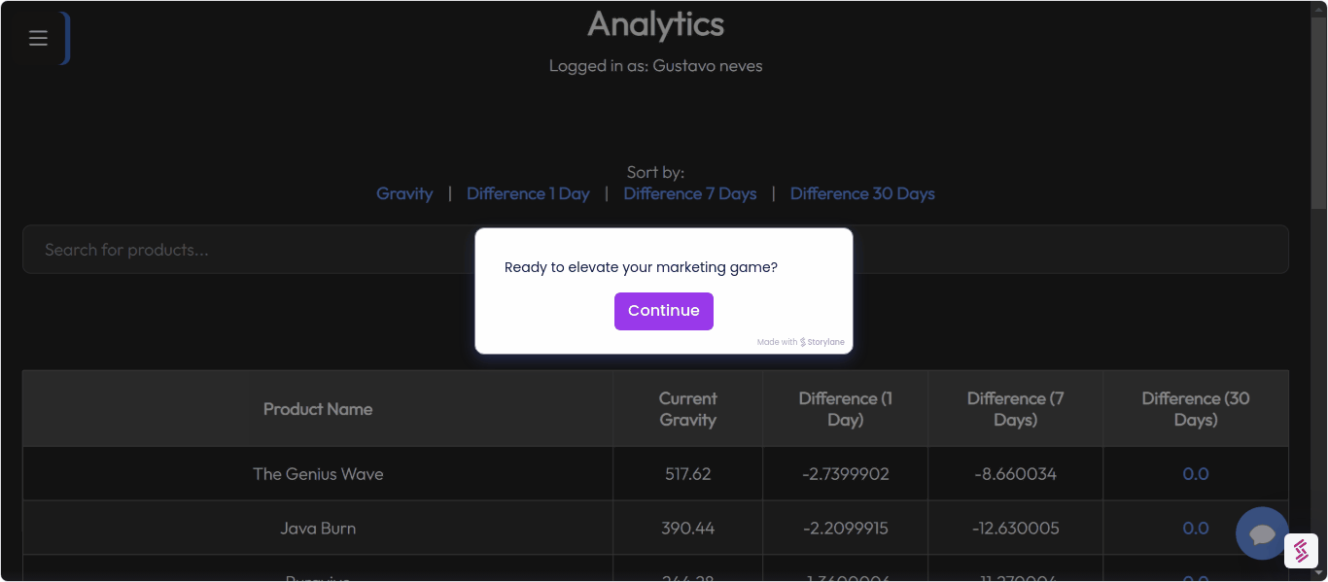Image resolution: width=1328 pixels, height=582 pixels.
Task: Sort by Difference 7 Days
Action: point(690,193)
